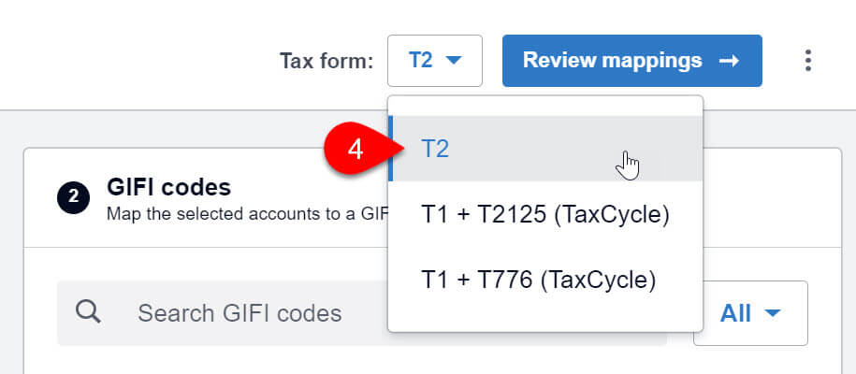
Task: Click the right arrow icon in Review mappings
Action: 729,61
